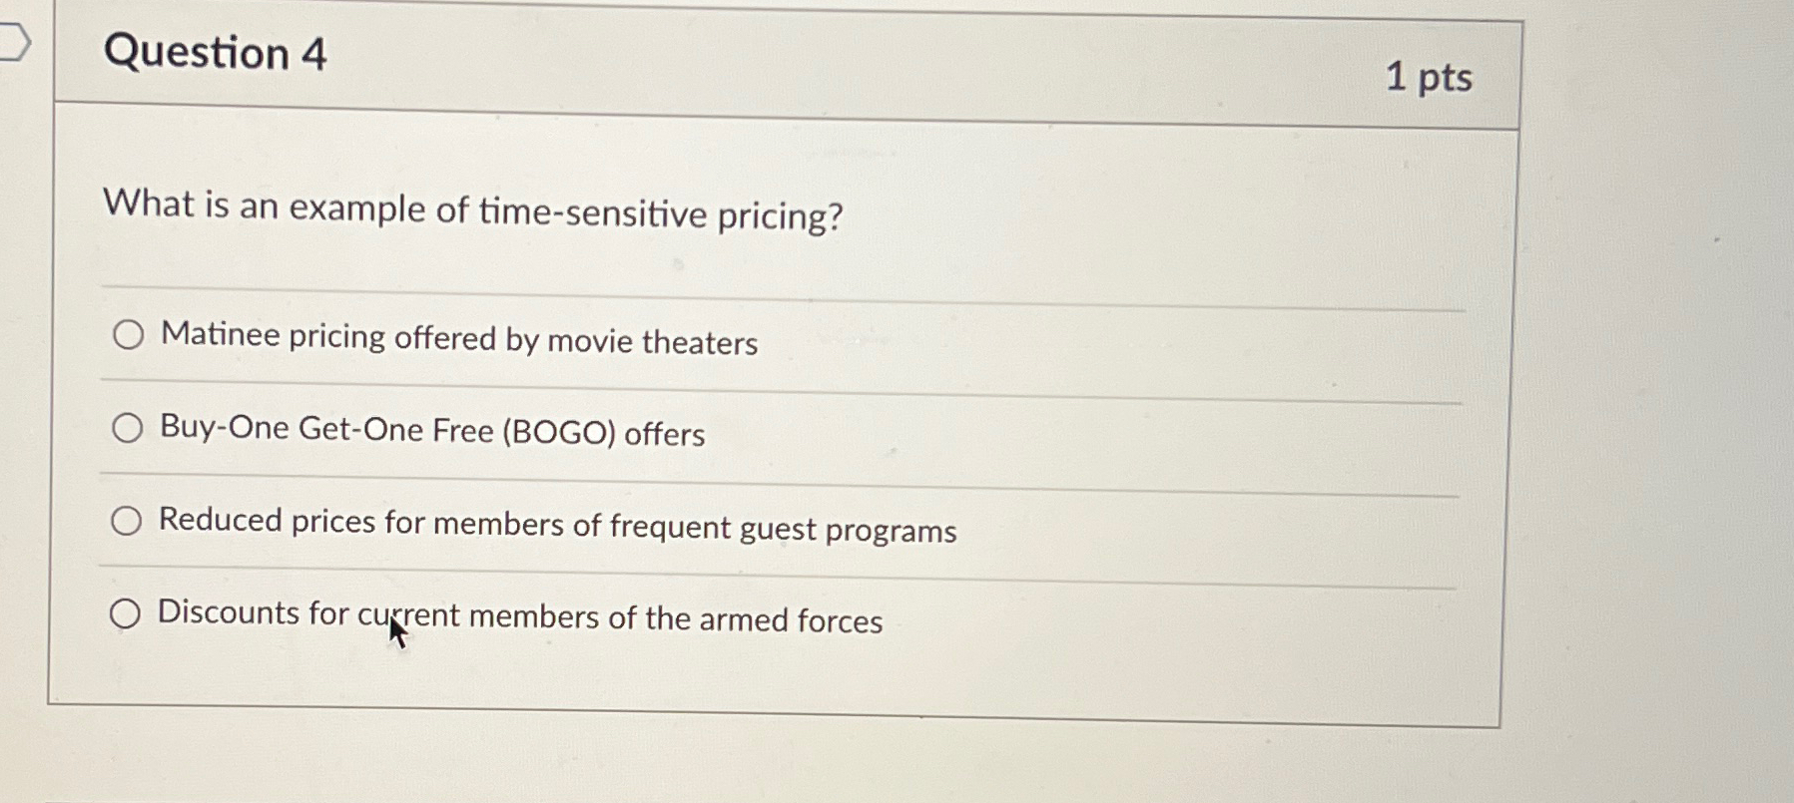Click the chevron arrow at top left
Viewport: 1794px width, 803px height.
(x=18, y=38)
